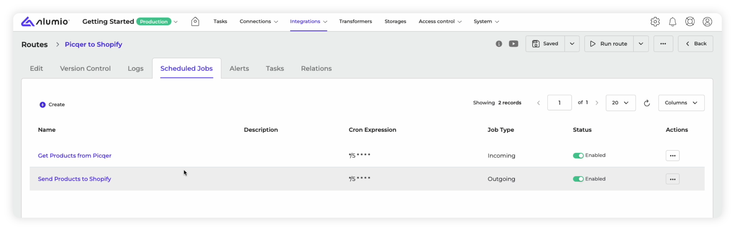This screenshot has width=735, height=231.
Task: Disable the Get Products from Picqer job toggle
Action: (578, 155)
